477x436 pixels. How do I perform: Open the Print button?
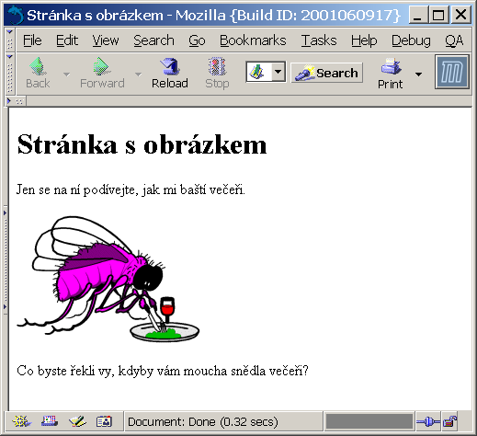click(x=390, y=74)
